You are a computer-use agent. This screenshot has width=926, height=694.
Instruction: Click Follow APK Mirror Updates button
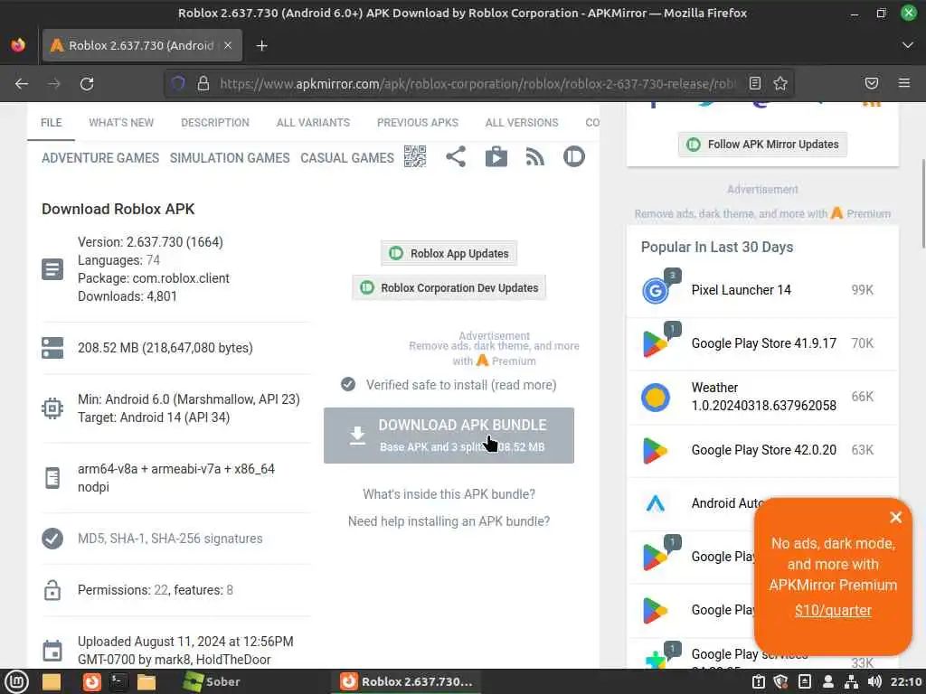coord(762,145)
